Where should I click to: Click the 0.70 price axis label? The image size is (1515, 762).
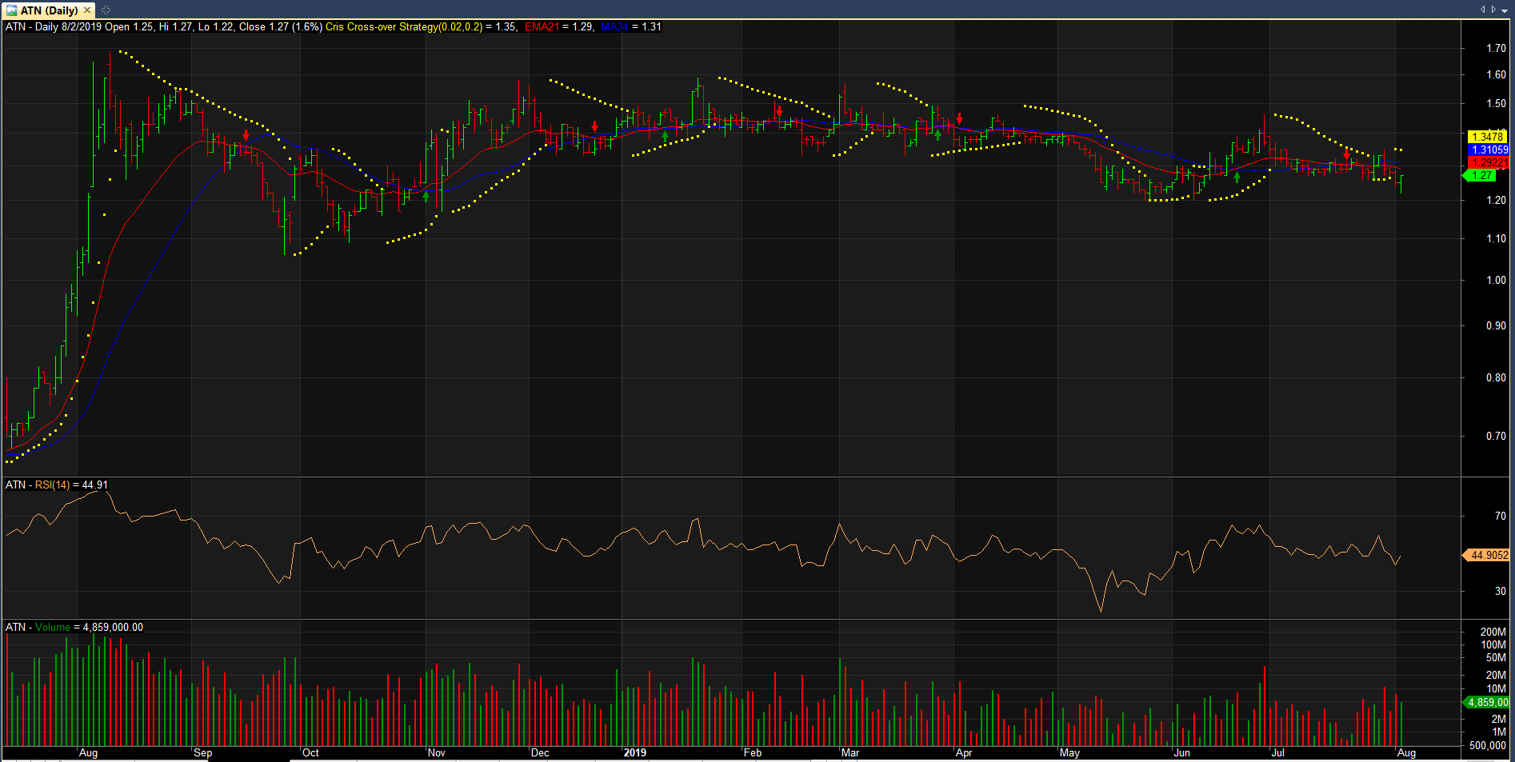click(x=1496, y=436)
